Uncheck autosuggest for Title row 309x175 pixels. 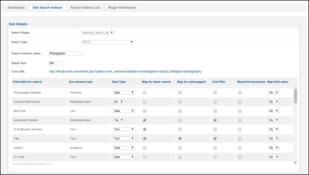click(x=180, y=138)
